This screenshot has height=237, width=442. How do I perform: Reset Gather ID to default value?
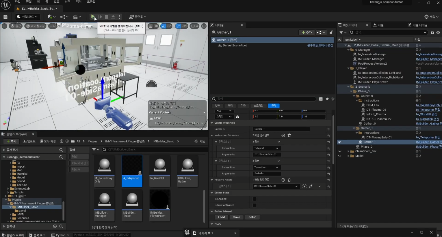point(329,129)
